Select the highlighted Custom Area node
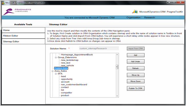The image size is (186, 106). pyautogui.click(x=61, y=68)
